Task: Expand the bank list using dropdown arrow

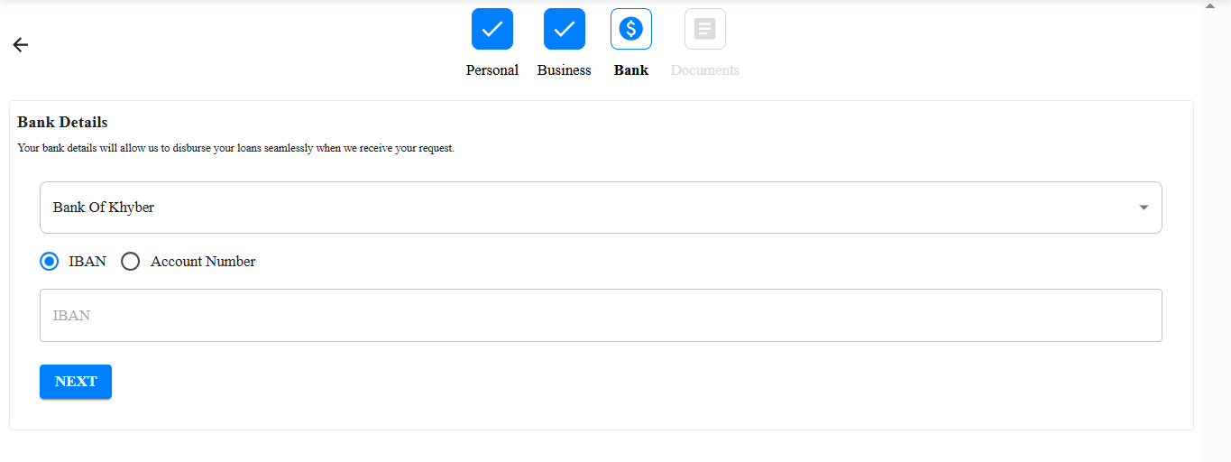Action: (1144, 208)
